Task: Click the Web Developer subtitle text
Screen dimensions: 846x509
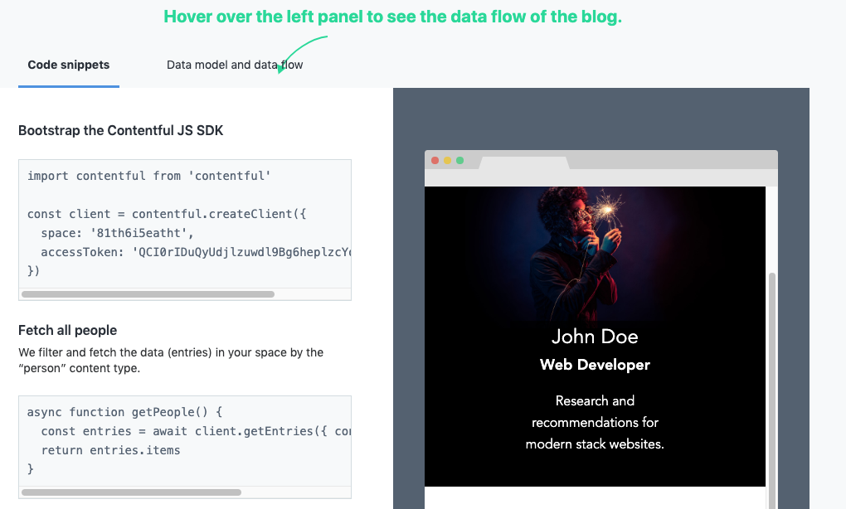Action: 594,364
